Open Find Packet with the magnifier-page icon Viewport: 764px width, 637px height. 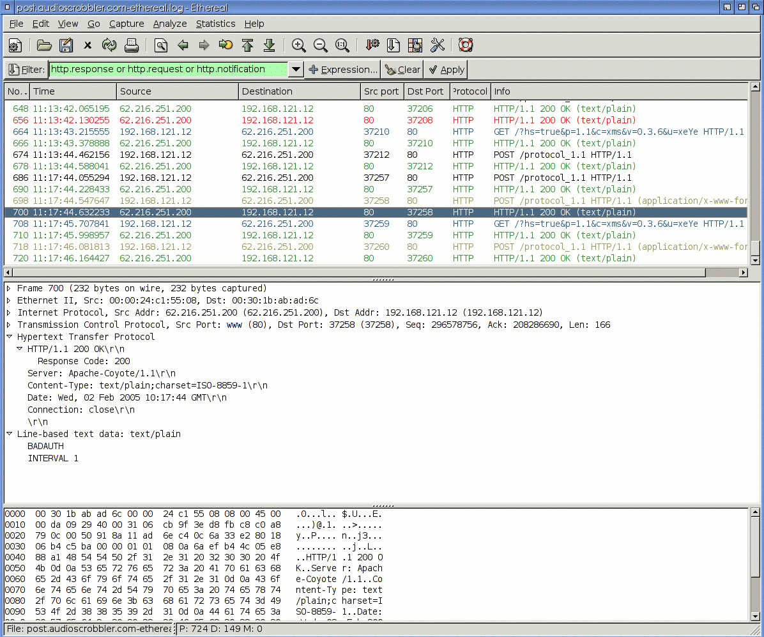click(x=161, y=46)
